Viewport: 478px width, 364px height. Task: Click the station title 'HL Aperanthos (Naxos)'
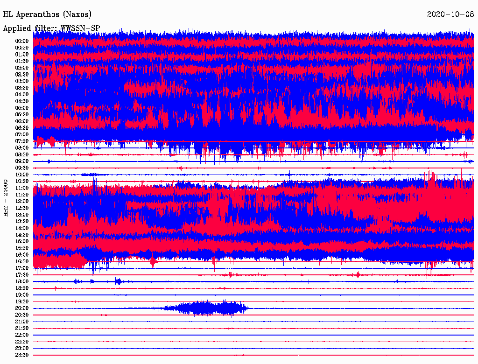pos(47,14)
